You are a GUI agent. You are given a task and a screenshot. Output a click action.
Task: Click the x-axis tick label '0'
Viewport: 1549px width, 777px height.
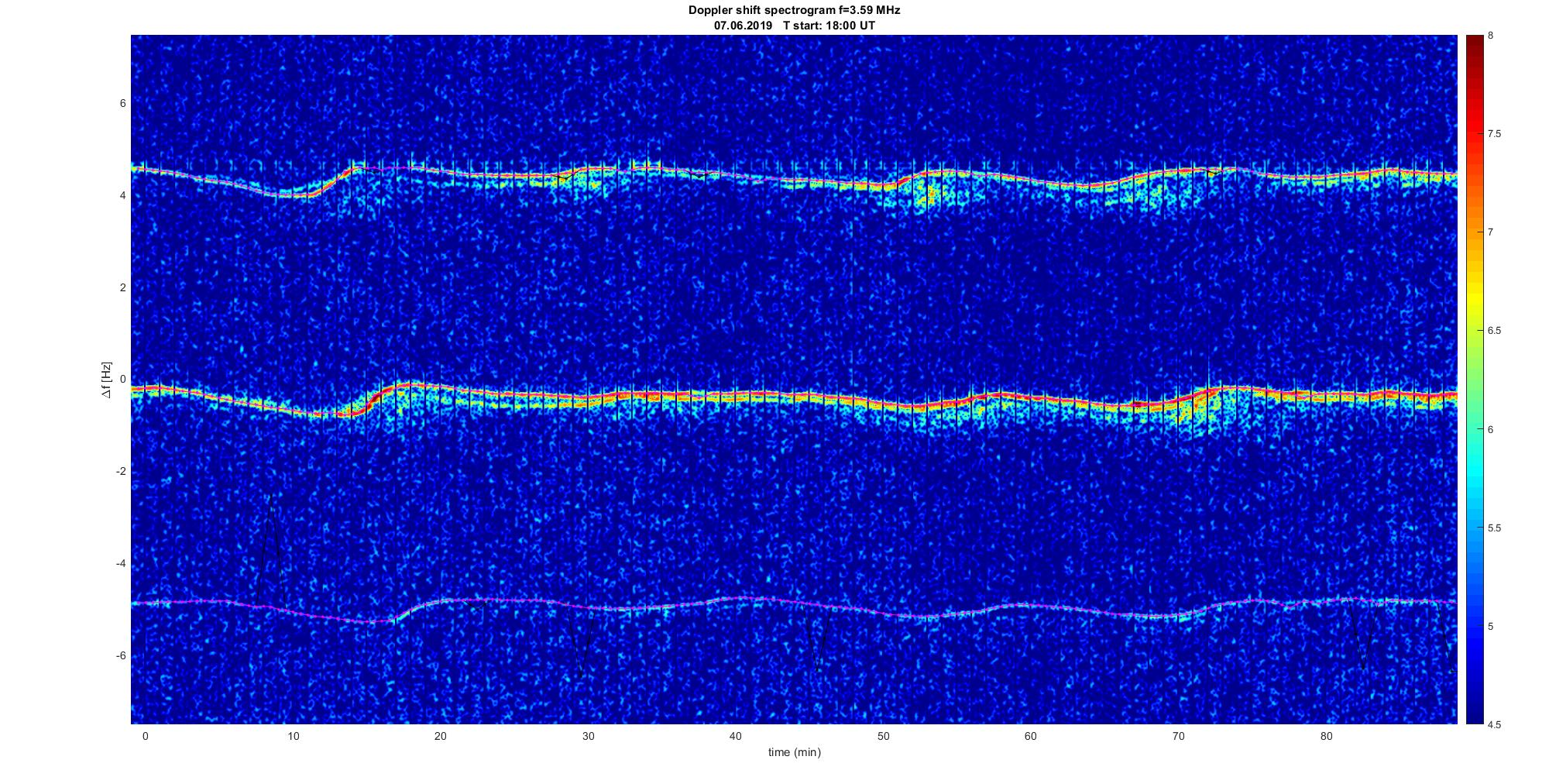[x=145, y=736]
